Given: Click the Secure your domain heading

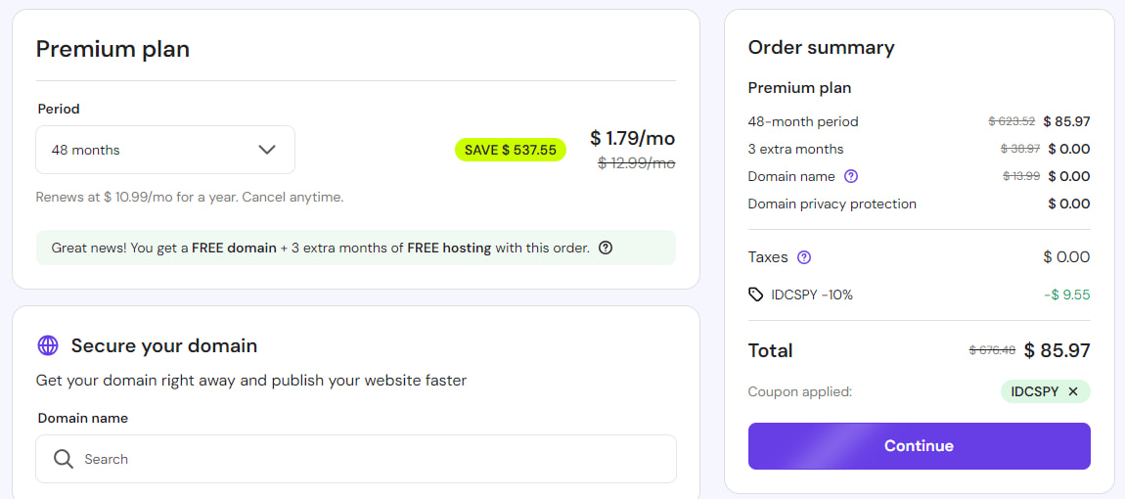Looking at the screenshot, I should pos(164,345).
